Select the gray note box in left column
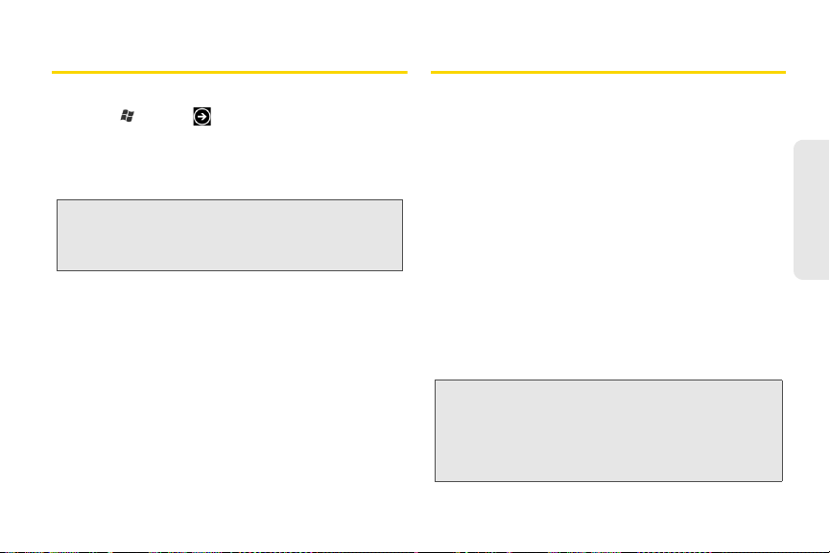The height and width of the screenshot is (553, 830). click(229, 235)
